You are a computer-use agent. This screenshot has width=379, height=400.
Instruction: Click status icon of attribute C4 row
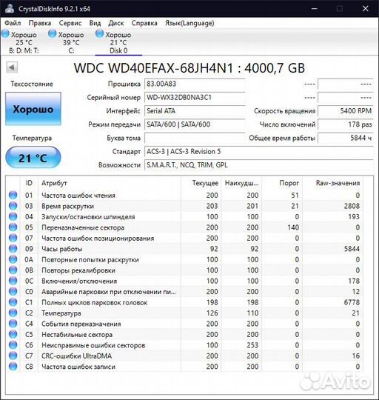13,324
